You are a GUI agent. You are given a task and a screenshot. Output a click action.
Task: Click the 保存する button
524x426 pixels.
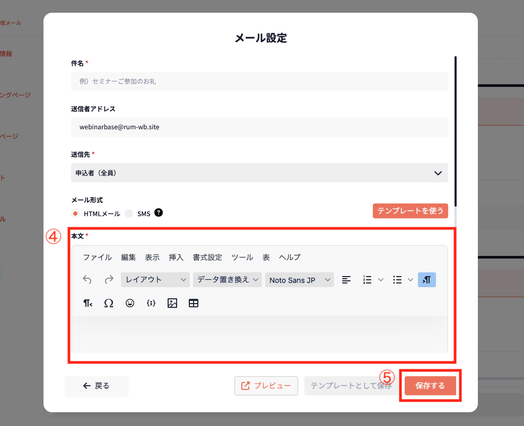pos(430,386)
